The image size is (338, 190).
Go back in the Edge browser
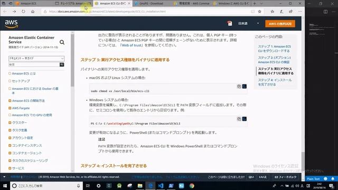(x=5, y=12)
